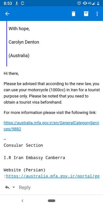
Task: Tap the Carolyn Denton signature text
Action: tap(24, 42)
